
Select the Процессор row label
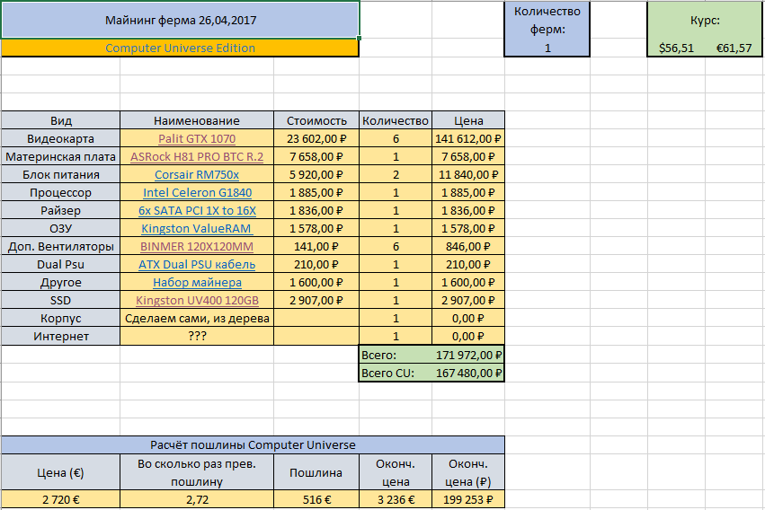(x=60, y=193)
